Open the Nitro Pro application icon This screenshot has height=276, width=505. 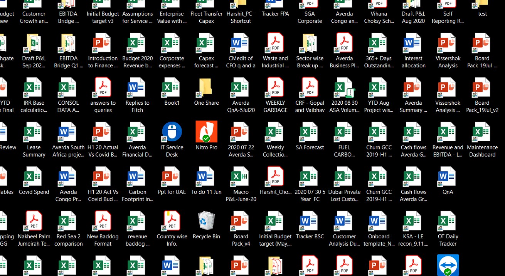pyautogui.click(x=206, y=132)
